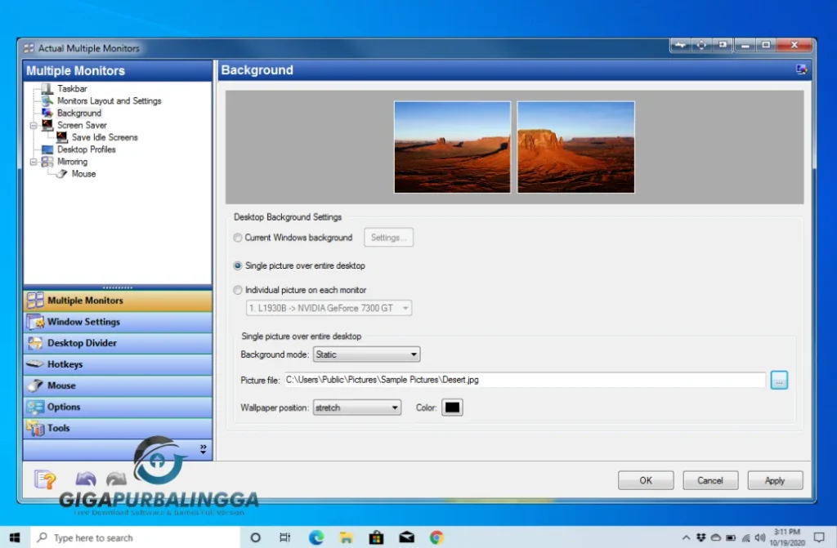Viewport: 837px width, 548px height.
Task: Click the monitor icon in the Background header bar
Action: click(802, 70)
